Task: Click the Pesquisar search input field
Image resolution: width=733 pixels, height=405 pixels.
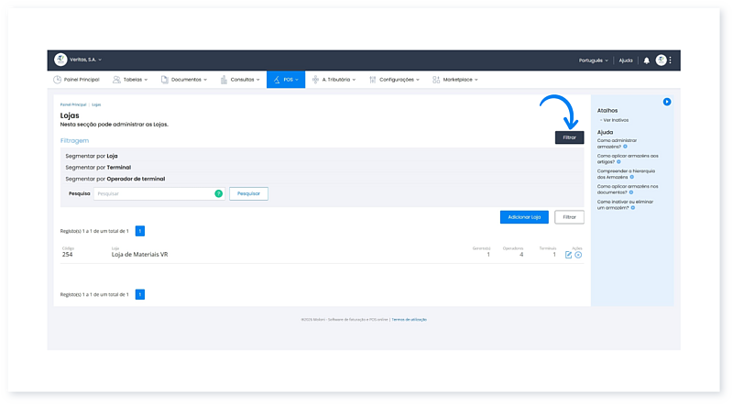Action: click(154, 193)
